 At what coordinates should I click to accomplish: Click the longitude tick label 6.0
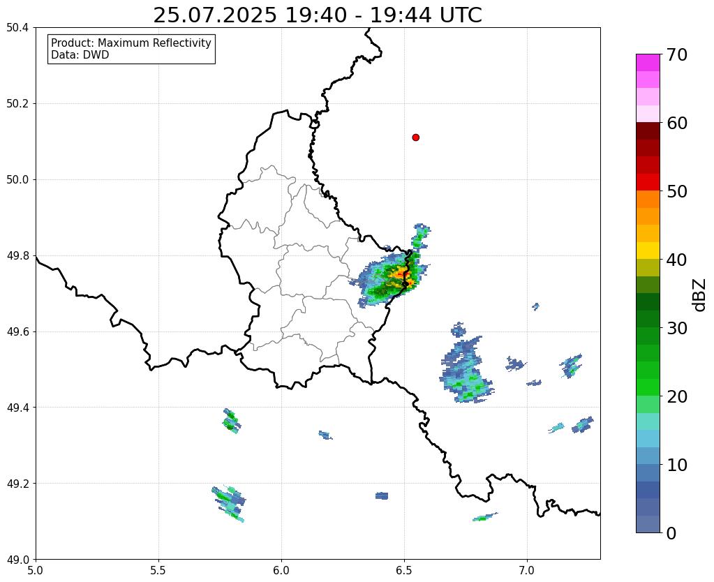pyautogui.click(x=281, y=571)
